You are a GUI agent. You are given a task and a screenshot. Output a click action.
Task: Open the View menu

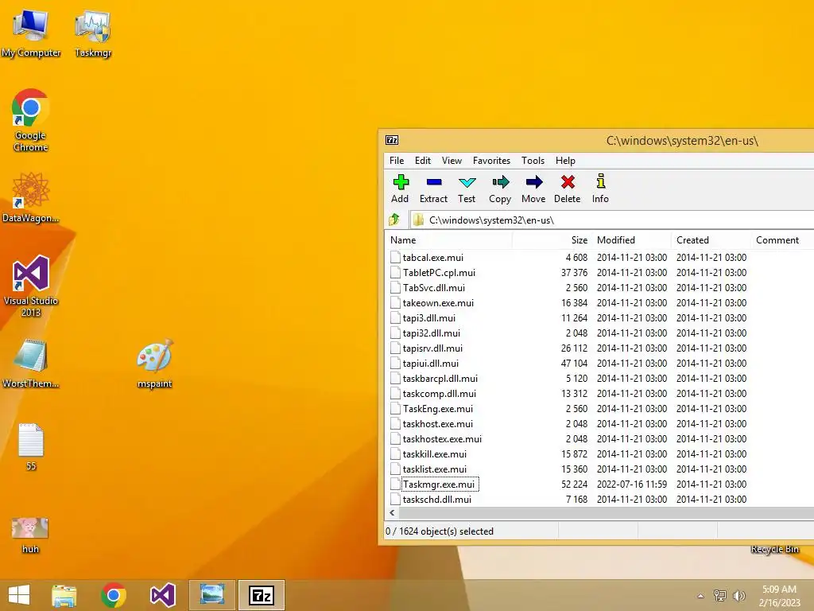pos(452,161)
